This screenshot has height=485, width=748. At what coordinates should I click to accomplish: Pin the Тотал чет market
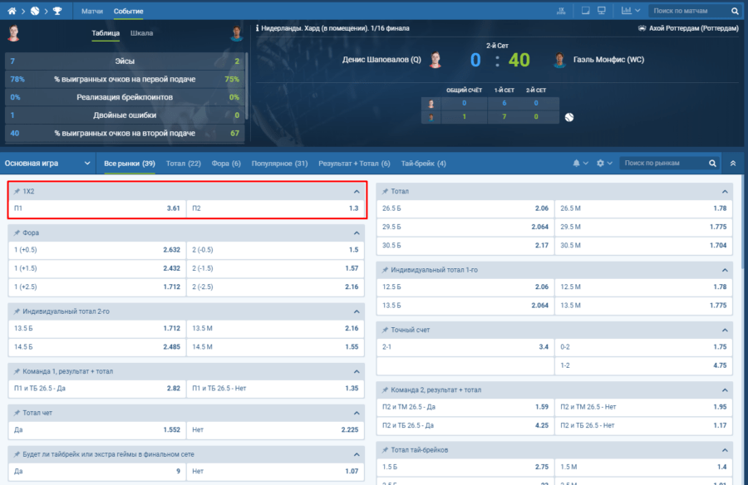(17, 413)
